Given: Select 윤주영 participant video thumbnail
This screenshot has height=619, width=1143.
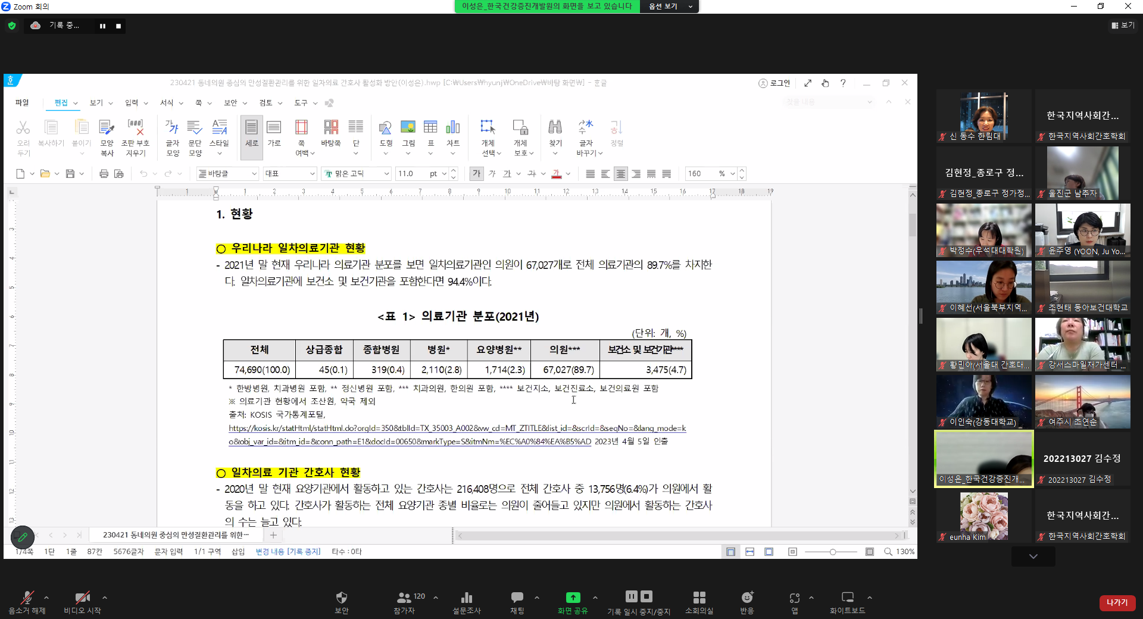Looking at the screenshot, I should tap(1082, 230).
